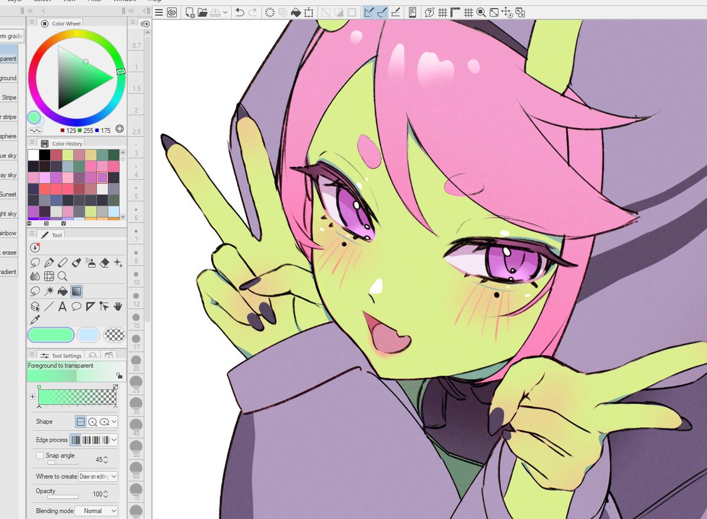Select the Eraser tool
707x519 pixels.
[104, 263]
